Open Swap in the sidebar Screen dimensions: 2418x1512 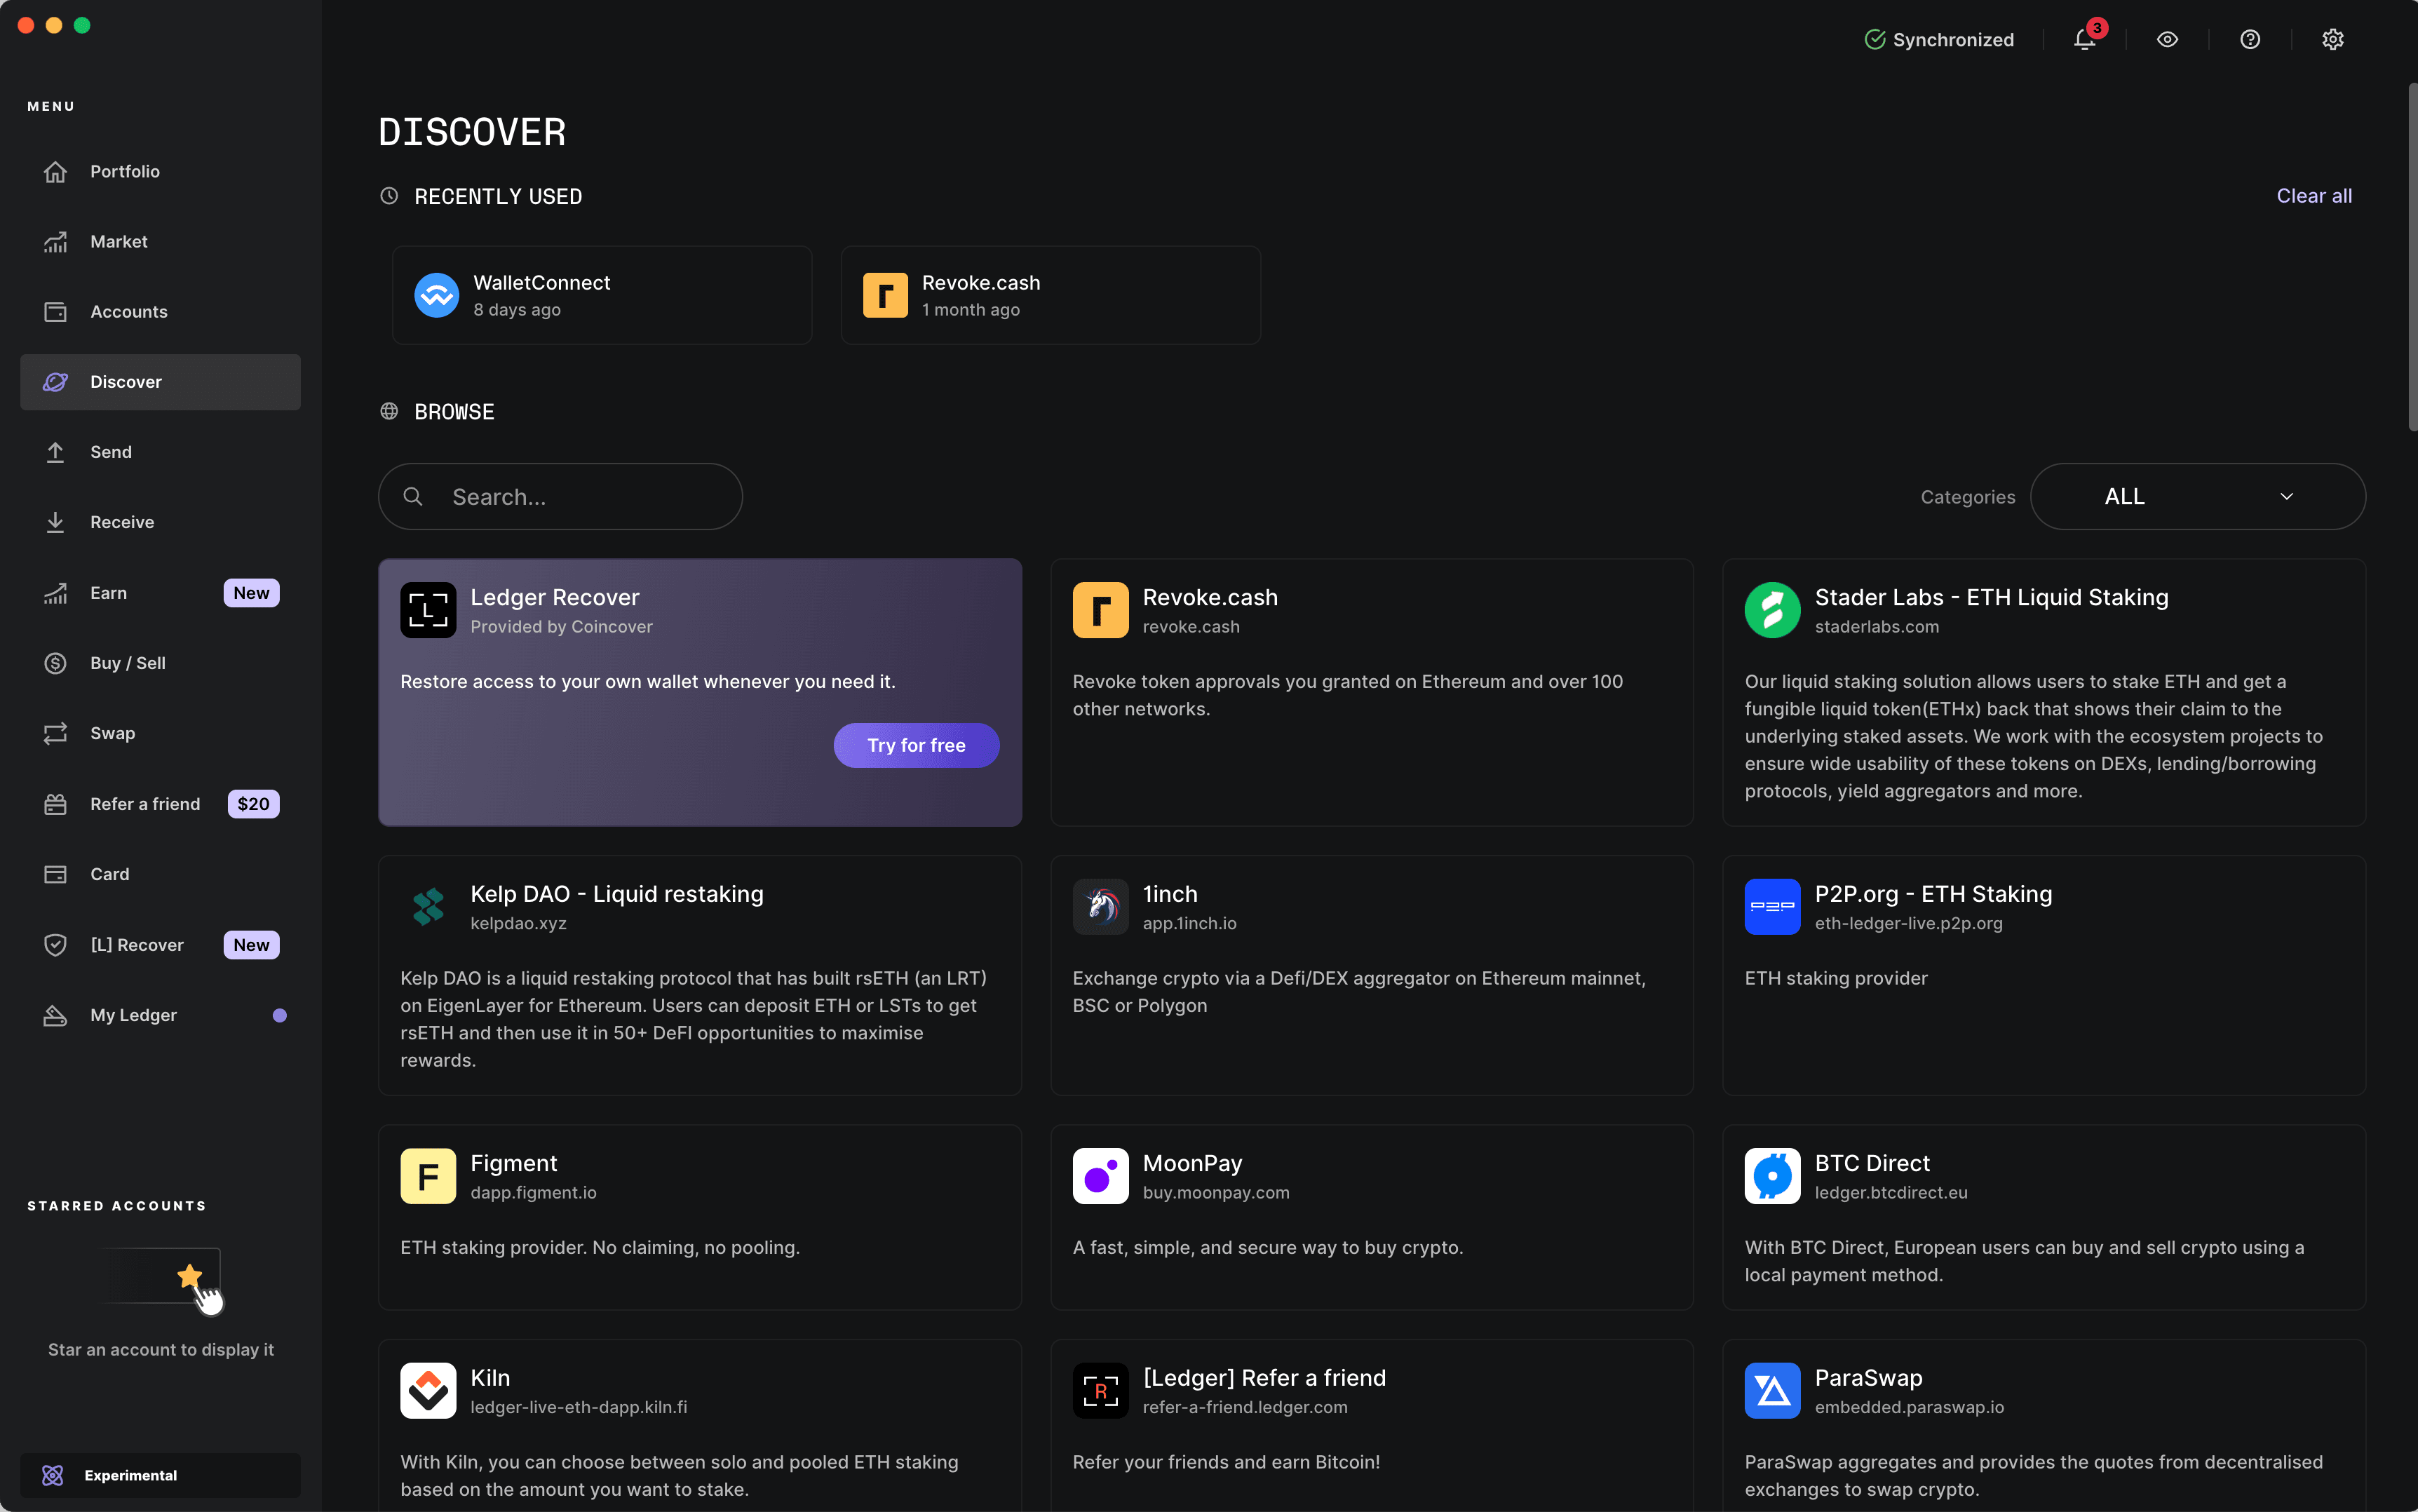[x=160, y=733]
